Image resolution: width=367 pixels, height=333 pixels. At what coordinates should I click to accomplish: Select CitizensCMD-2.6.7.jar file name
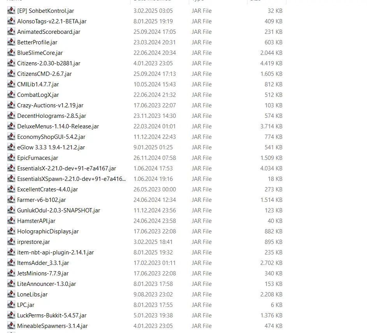(x=44, y=74)
